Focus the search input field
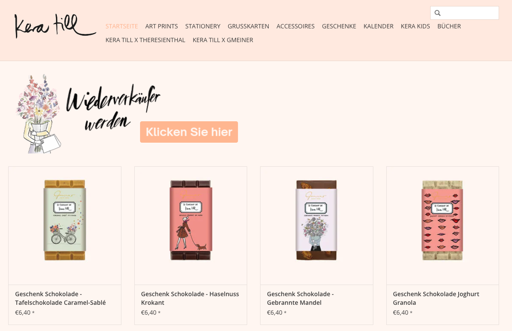Screen dimensions: 512x331 (x=464, y=13)
